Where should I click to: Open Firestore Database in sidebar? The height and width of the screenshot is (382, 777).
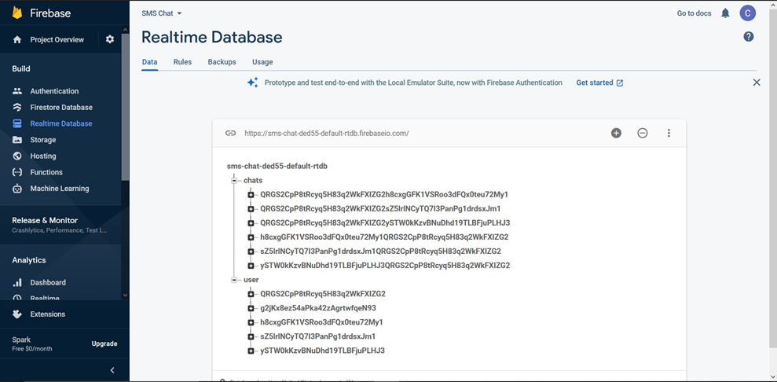61,108
